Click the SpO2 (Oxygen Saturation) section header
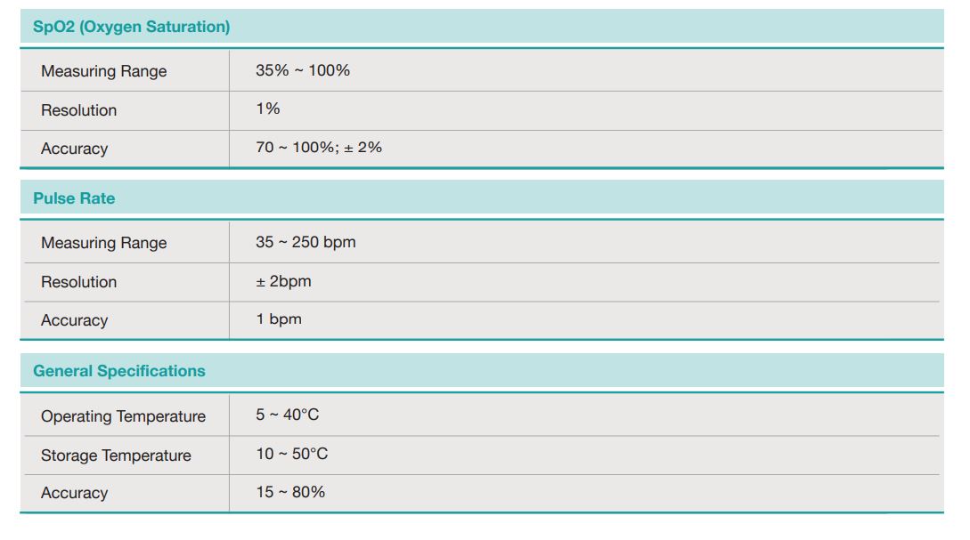Screen dimensions: 970x540 132,27
